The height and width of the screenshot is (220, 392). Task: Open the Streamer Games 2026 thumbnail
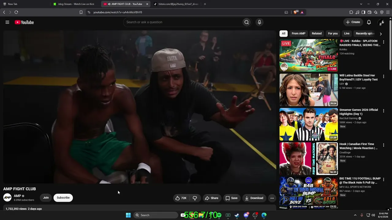point(309,124)
